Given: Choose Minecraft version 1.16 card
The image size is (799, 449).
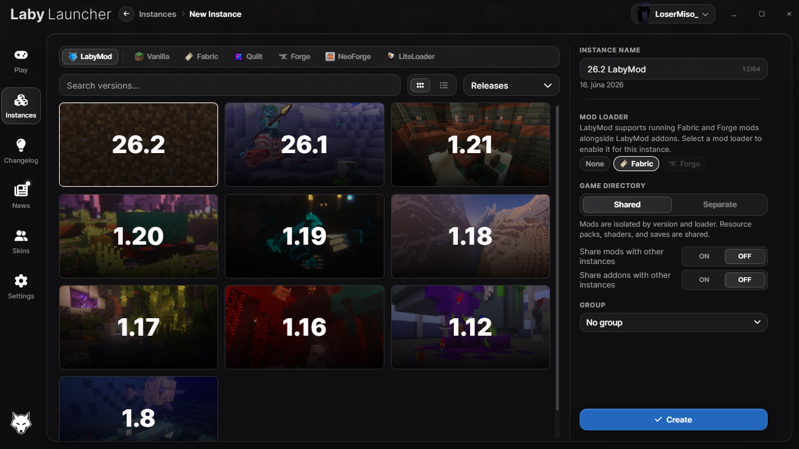Looking at the screenshot, I should 304,327.
